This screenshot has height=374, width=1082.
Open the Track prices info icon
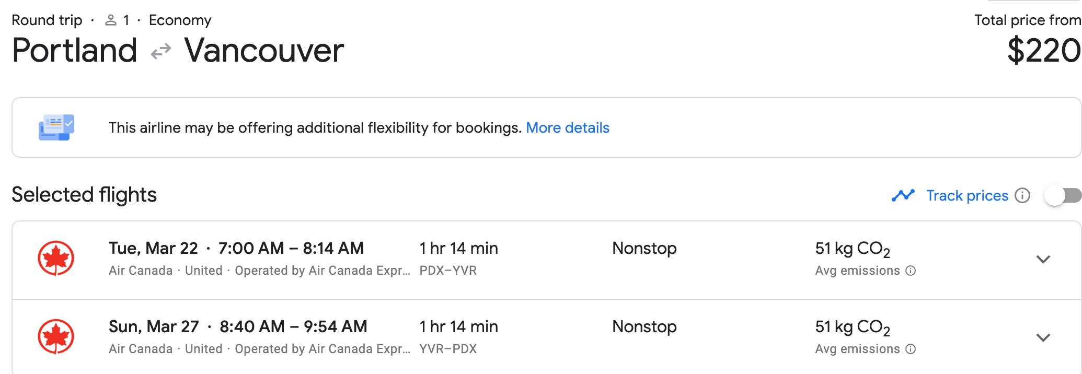pos(1022,195)
